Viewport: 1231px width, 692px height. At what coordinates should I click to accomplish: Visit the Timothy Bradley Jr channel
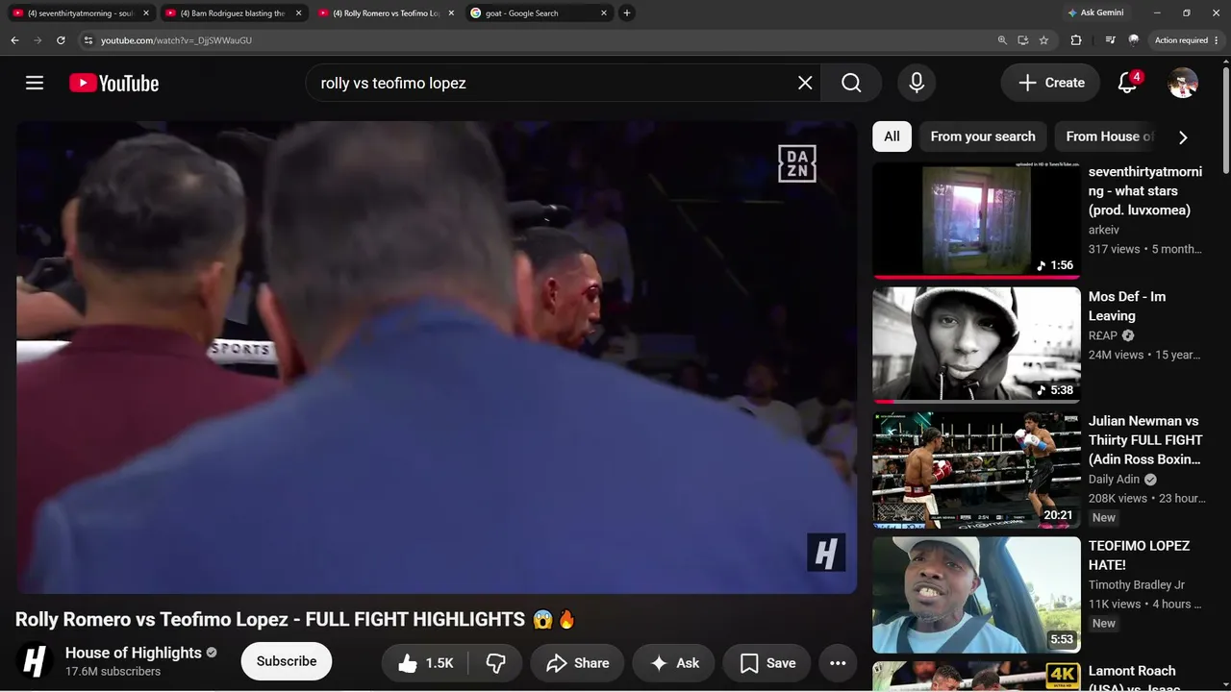[1137, 584]
